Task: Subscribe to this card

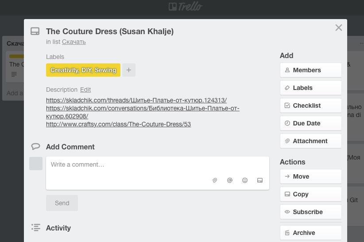Action: tap(310, 212)
